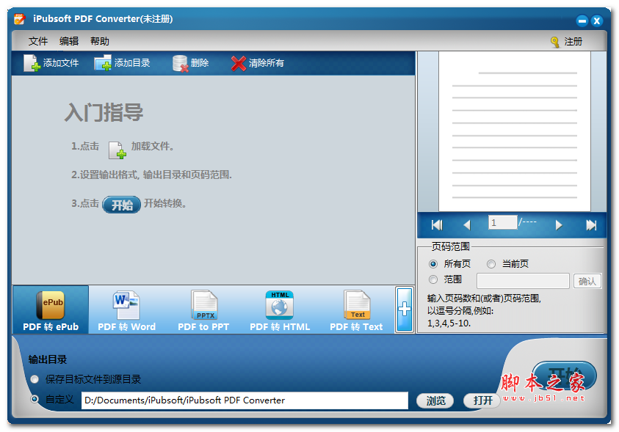The image size is (619, 432).
Task: Select the 当前页 (current page) option
Action: point(492,264)
